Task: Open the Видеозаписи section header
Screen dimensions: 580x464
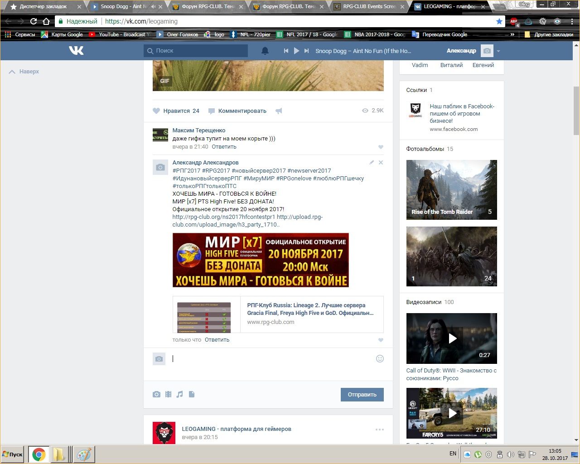Action: [424, 302]
